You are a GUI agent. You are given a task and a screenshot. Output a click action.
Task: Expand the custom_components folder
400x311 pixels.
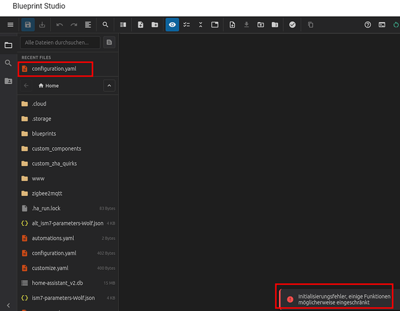[x=68, y=149]
